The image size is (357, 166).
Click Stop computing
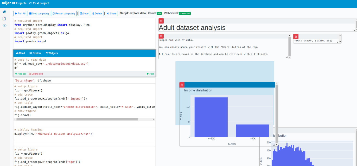[x=39, y=13]
